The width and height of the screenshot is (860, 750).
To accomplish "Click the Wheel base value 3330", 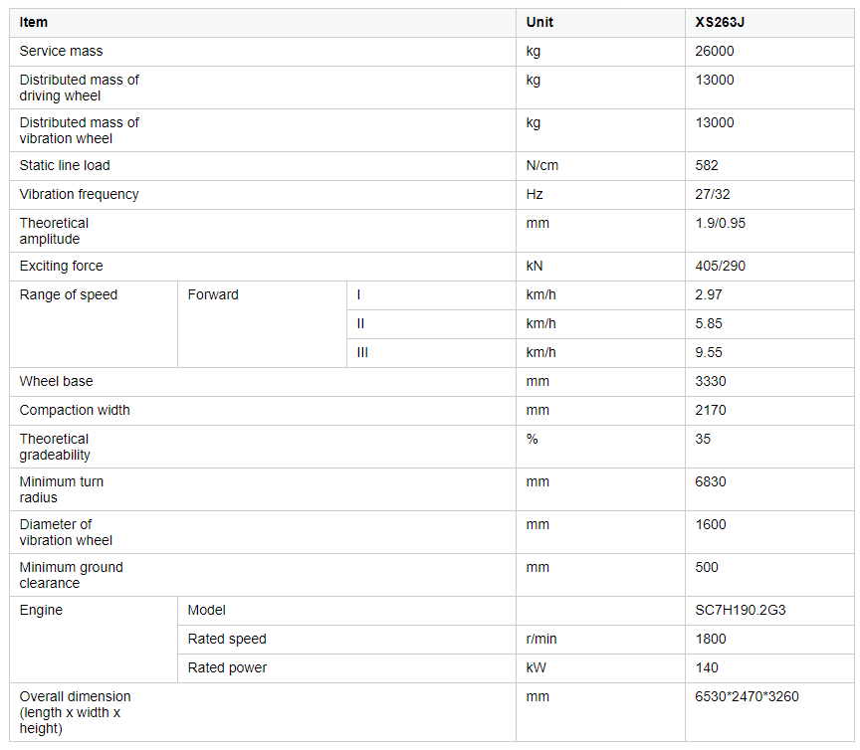I will point(711,382).
